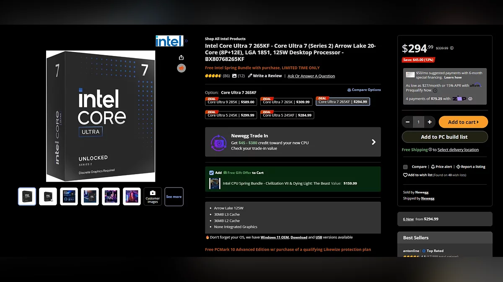Click Shipped by Newegg link
The height and width of the screenshot is (282, 503).
coord(428,198)
